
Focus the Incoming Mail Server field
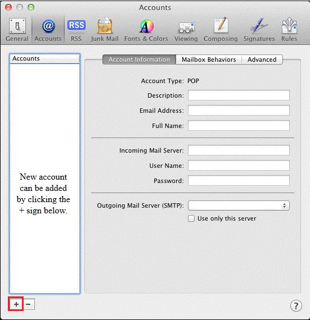coord(239,150)
